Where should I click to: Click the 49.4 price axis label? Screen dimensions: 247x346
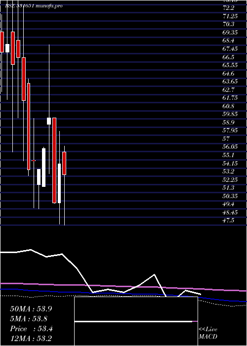coord(227,204)
